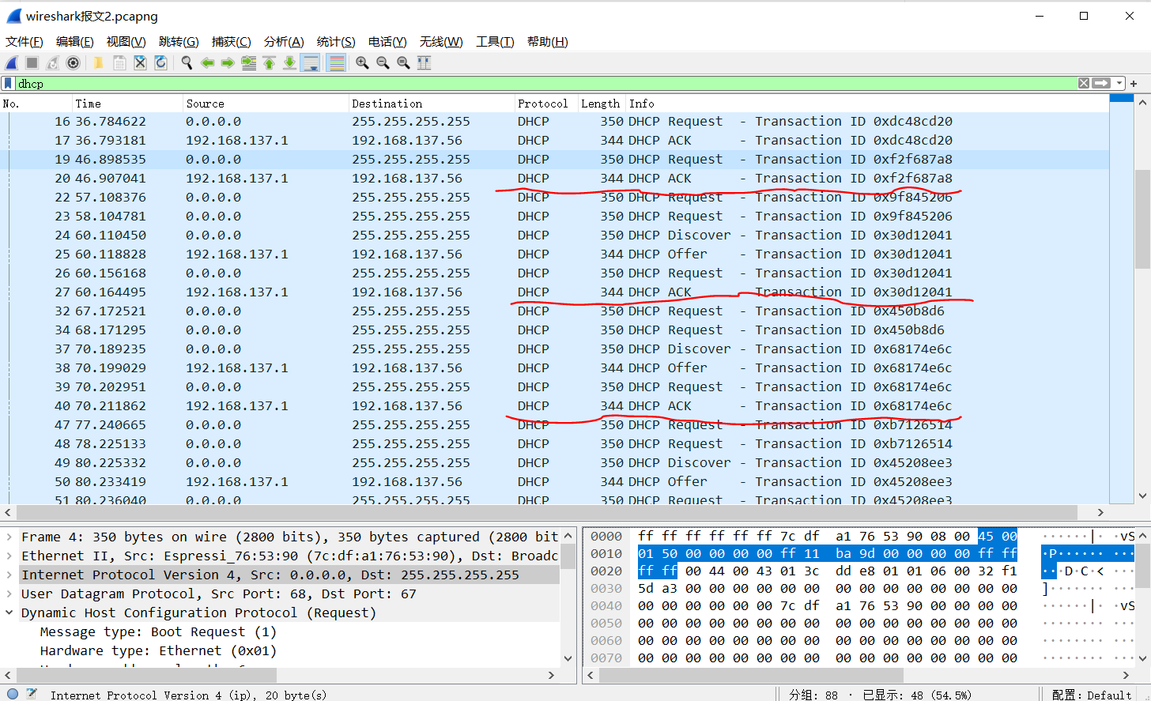Click the go to specified packet icon
This screenshot has width=1151, height=701.
tap(249, 63)
